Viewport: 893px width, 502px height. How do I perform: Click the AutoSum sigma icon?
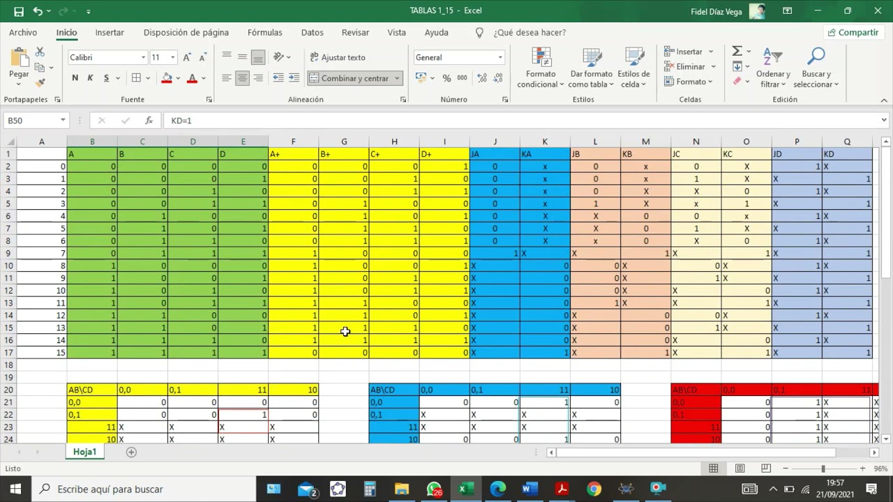[x=737, y=52]
